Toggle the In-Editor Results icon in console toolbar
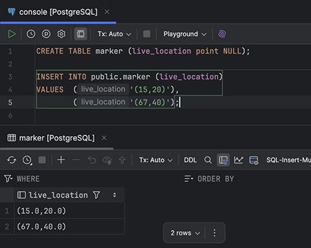Screen dimensions: 311x248 click(81, 34)
